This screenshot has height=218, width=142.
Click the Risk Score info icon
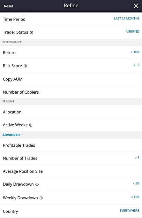pos(25,66)
